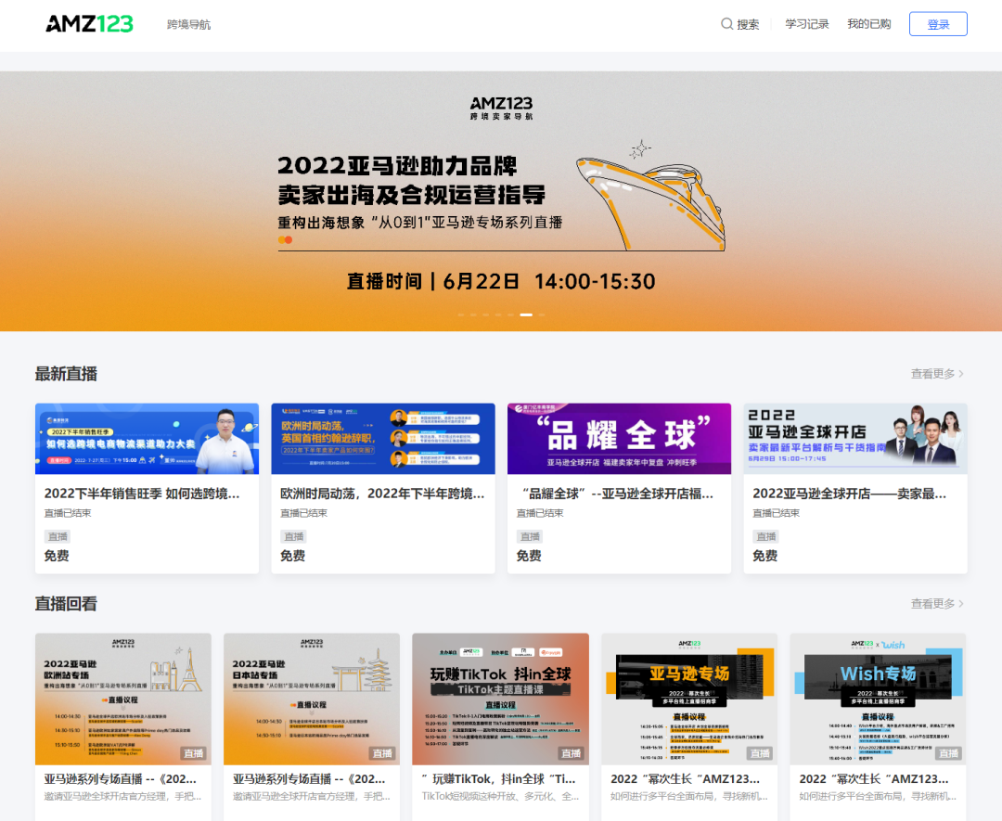Open the truncated title of the 欧洲时局动荡 livestream
This screenshot has height=821, width=1002.
point(382,494)
